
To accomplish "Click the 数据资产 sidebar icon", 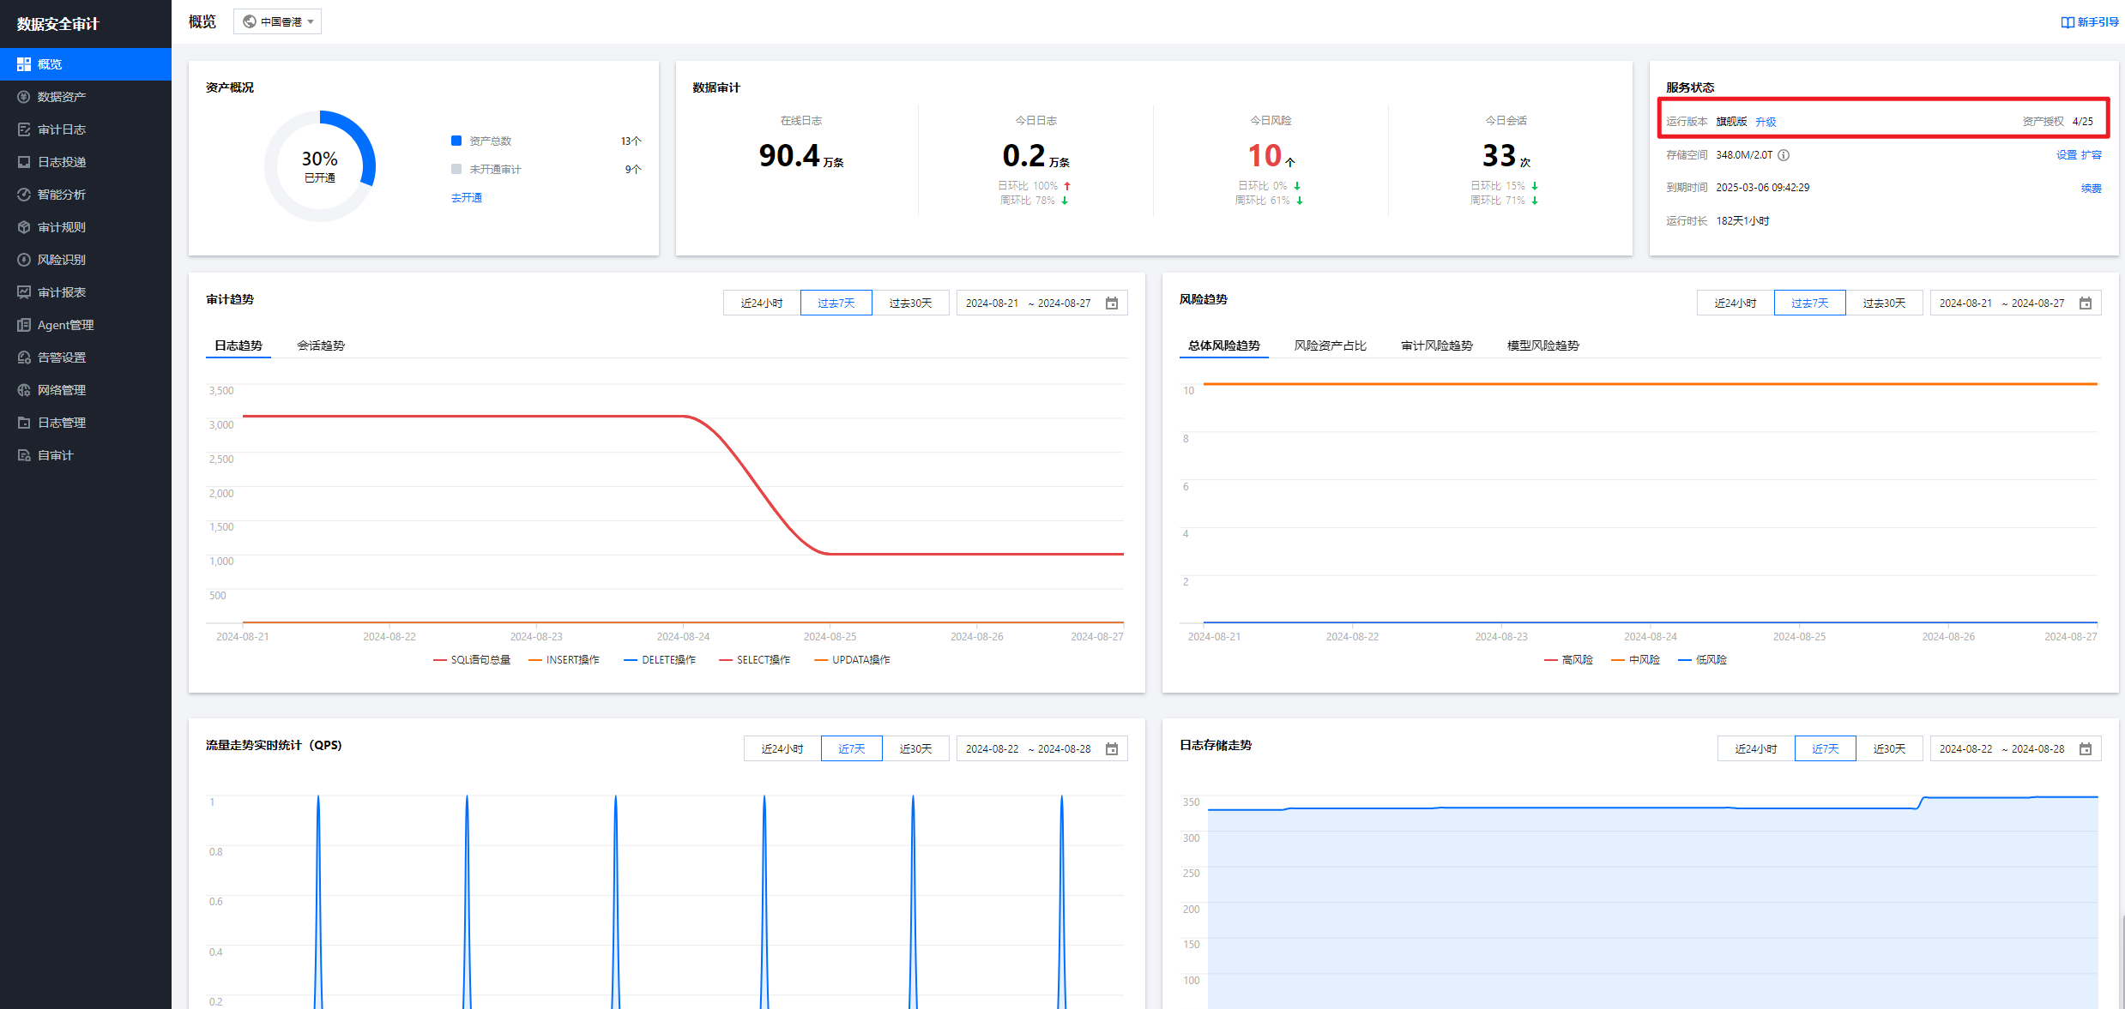I will 24,97.
